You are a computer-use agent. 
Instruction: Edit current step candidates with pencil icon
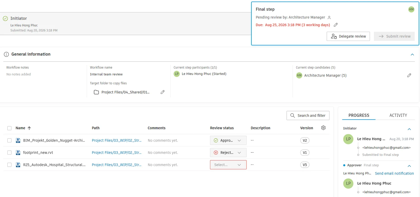coord(409,75)
